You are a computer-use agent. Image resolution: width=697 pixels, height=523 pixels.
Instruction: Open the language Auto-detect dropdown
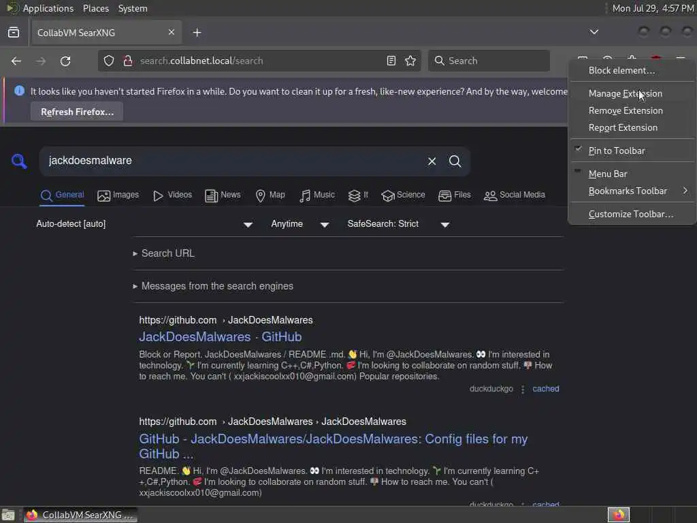pos(144,224)
